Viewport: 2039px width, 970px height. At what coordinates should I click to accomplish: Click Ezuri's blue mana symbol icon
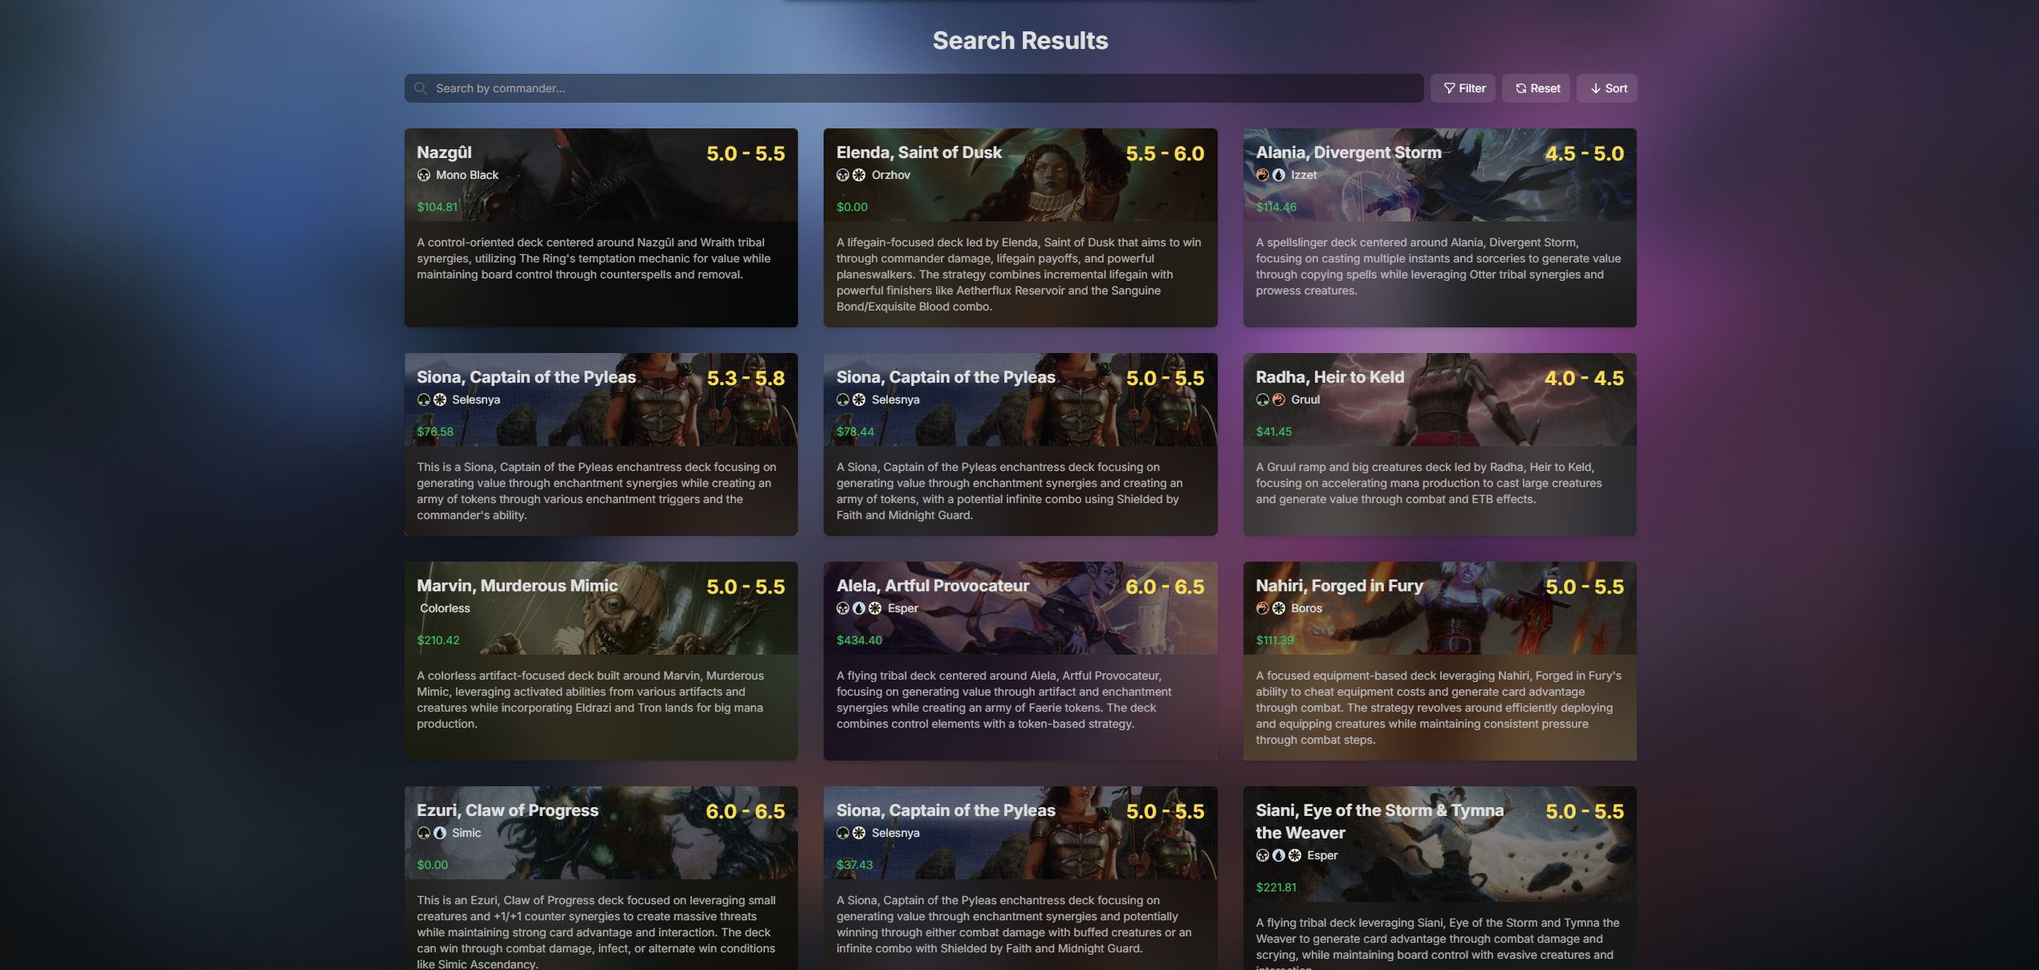[x=440, y=833]
